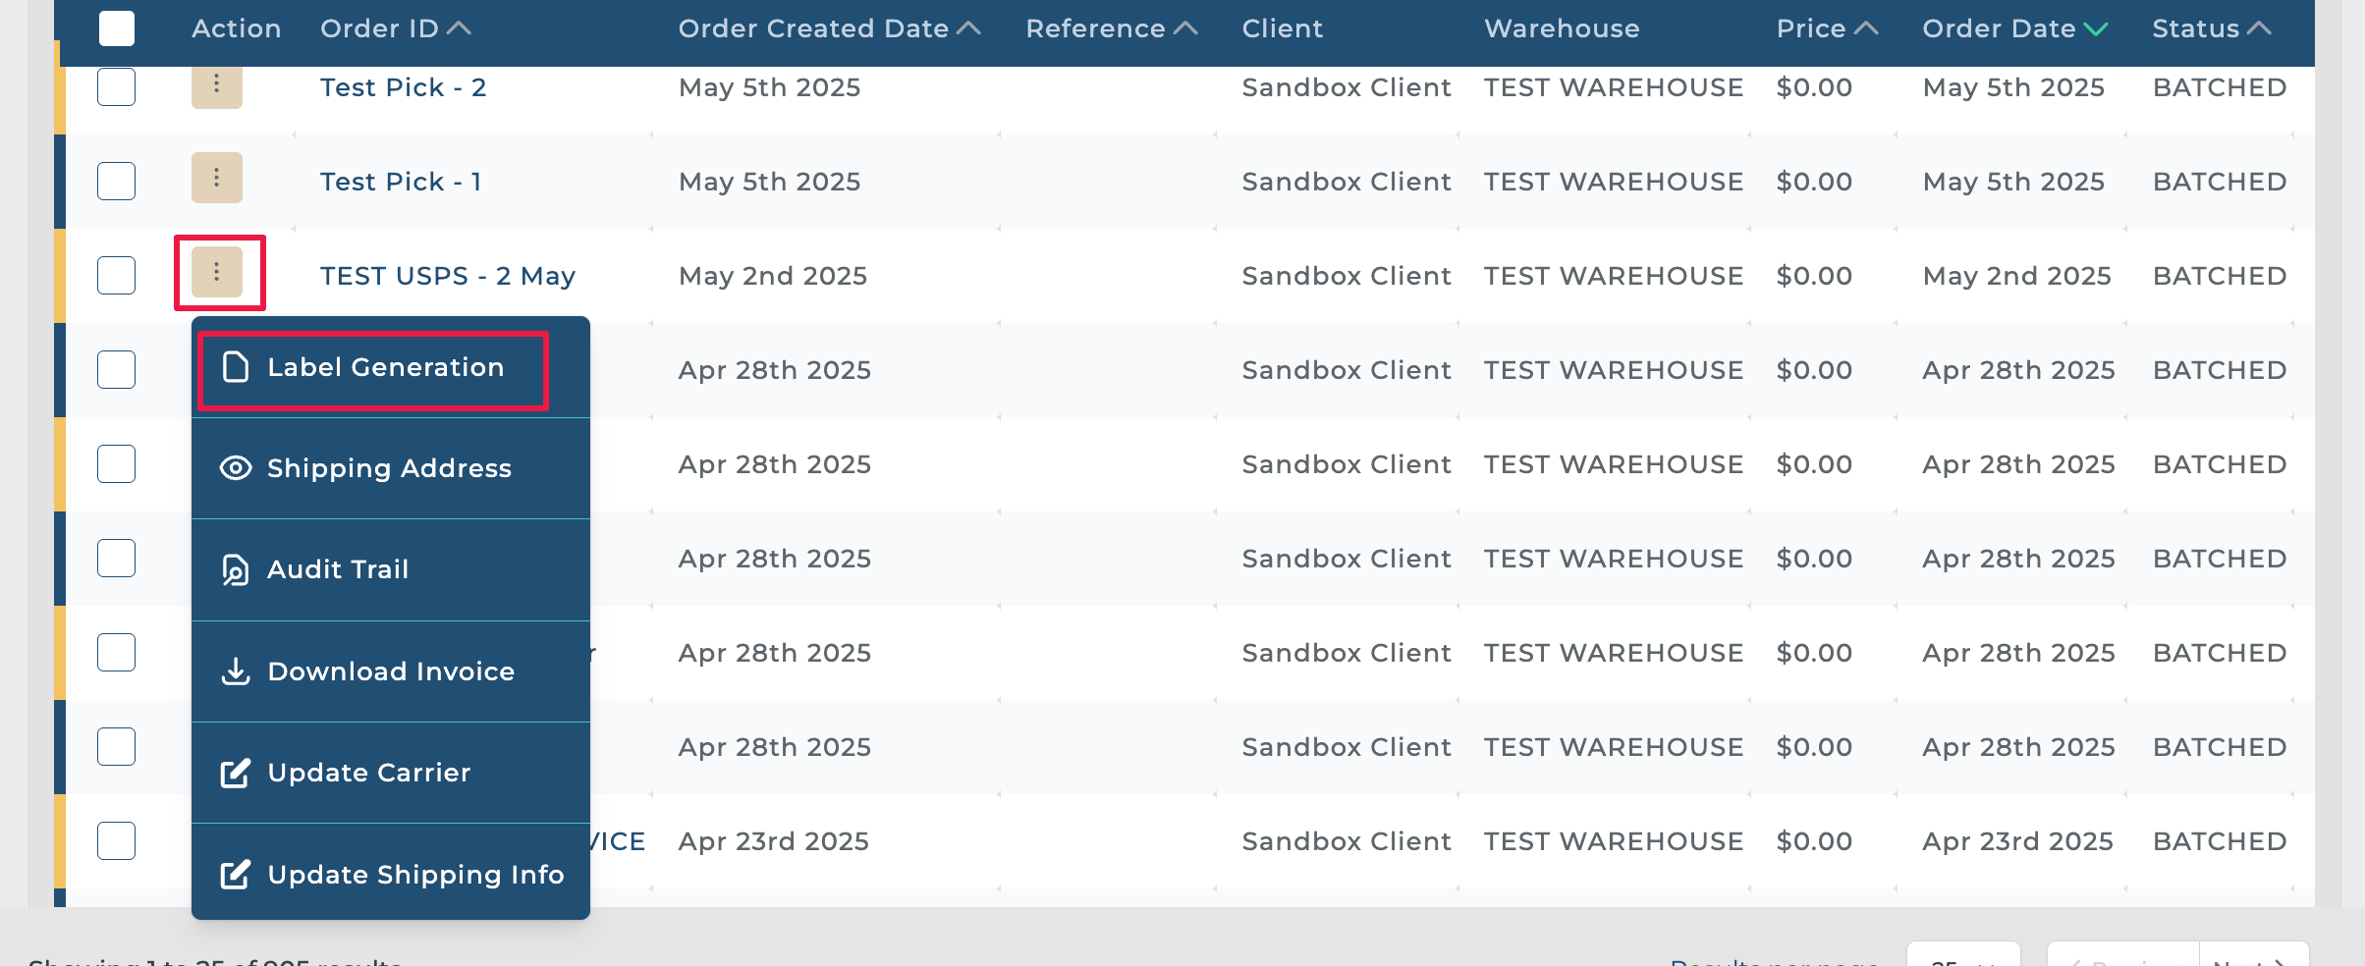Screen dimensions: 2365x966
Task: Click the three-dot icon for TEST USPS - 2 May
Action: pos(216,273)
